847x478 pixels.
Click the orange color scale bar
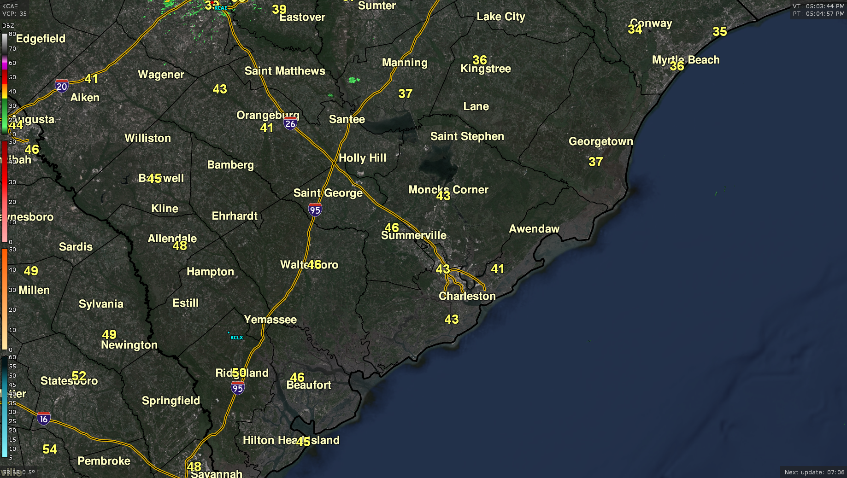tap(5, 299)
